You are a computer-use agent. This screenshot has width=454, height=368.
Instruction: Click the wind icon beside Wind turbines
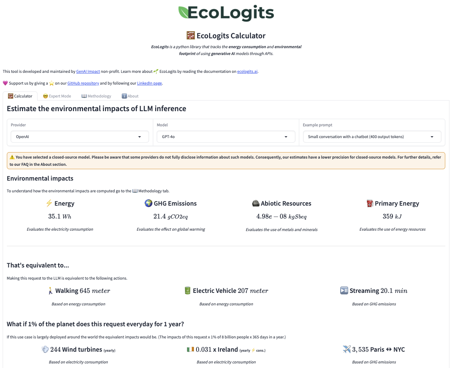[45, 349]
